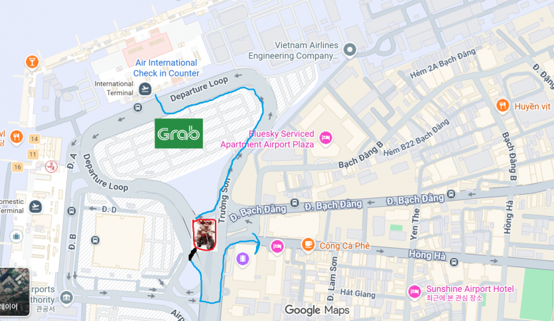The image size is (554, 321).
Task: Click the bus stop on Hồng Hà street
Action: [x=454, y=262]
